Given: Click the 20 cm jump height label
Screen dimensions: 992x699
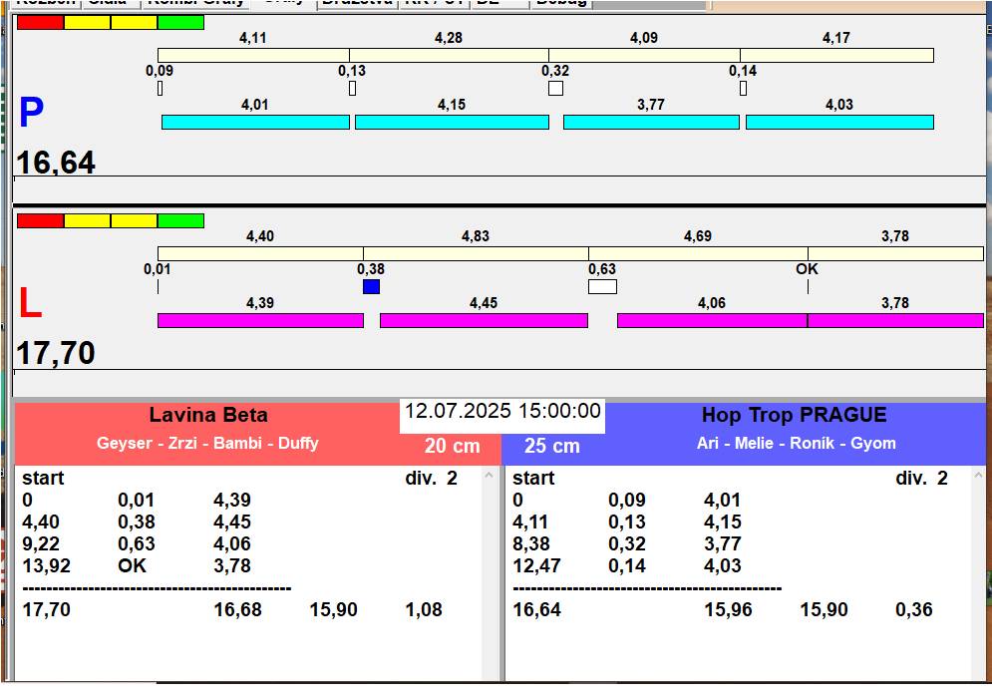Looking at the screenshot, I should click(453, 446).
